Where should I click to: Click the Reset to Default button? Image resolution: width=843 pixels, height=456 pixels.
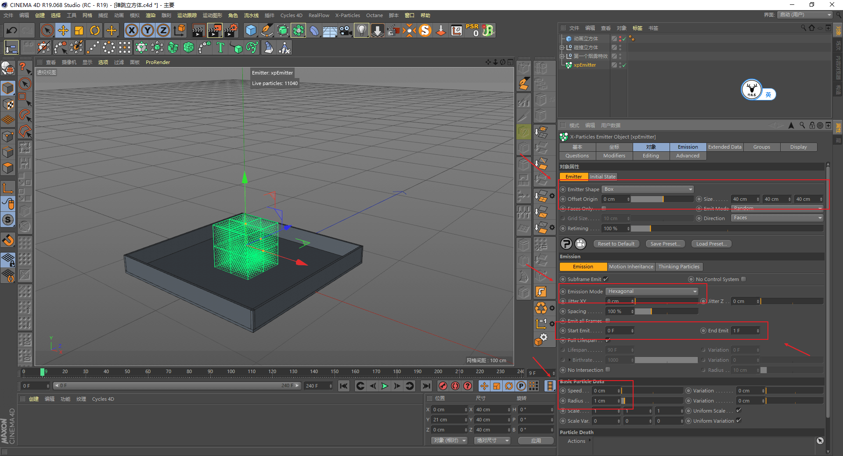tap(616, 244)
